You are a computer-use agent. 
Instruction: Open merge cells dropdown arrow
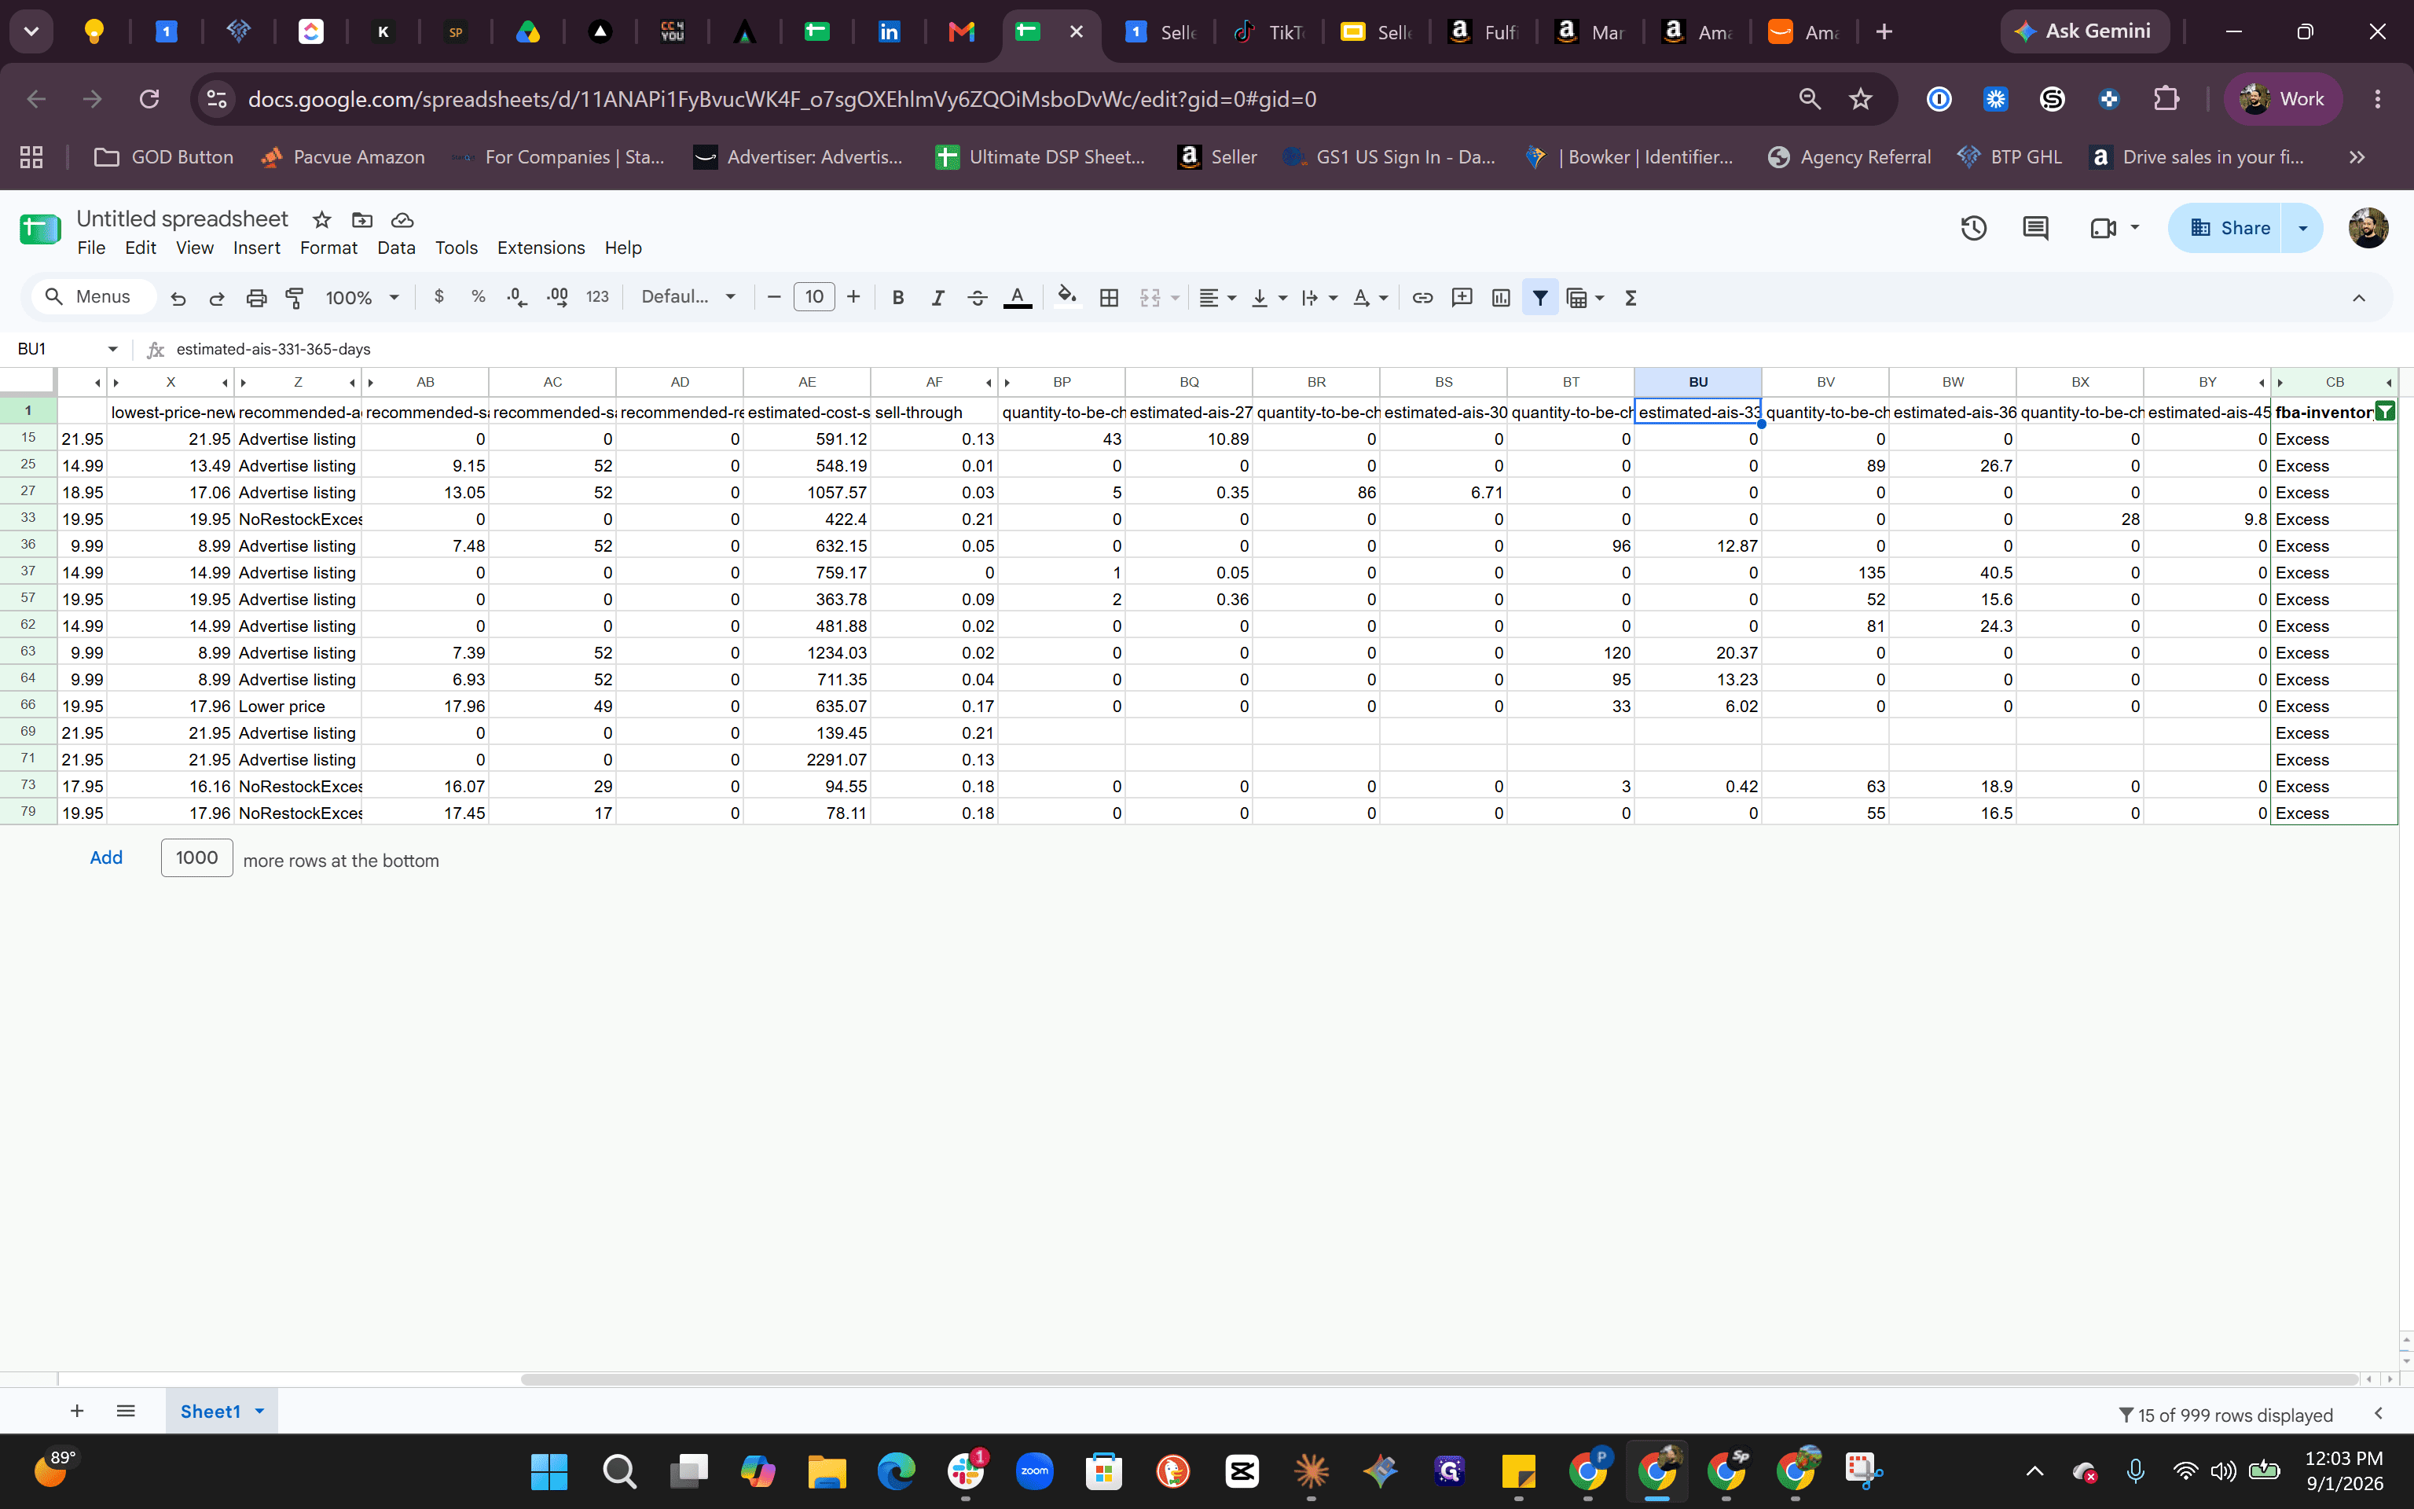pyautogui.click(x=1175, y=297)
